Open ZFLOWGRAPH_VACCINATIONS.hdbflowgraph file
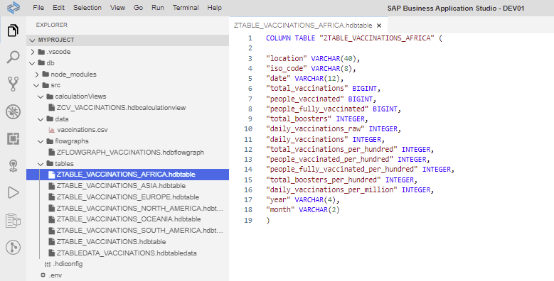 pos(127,153)
